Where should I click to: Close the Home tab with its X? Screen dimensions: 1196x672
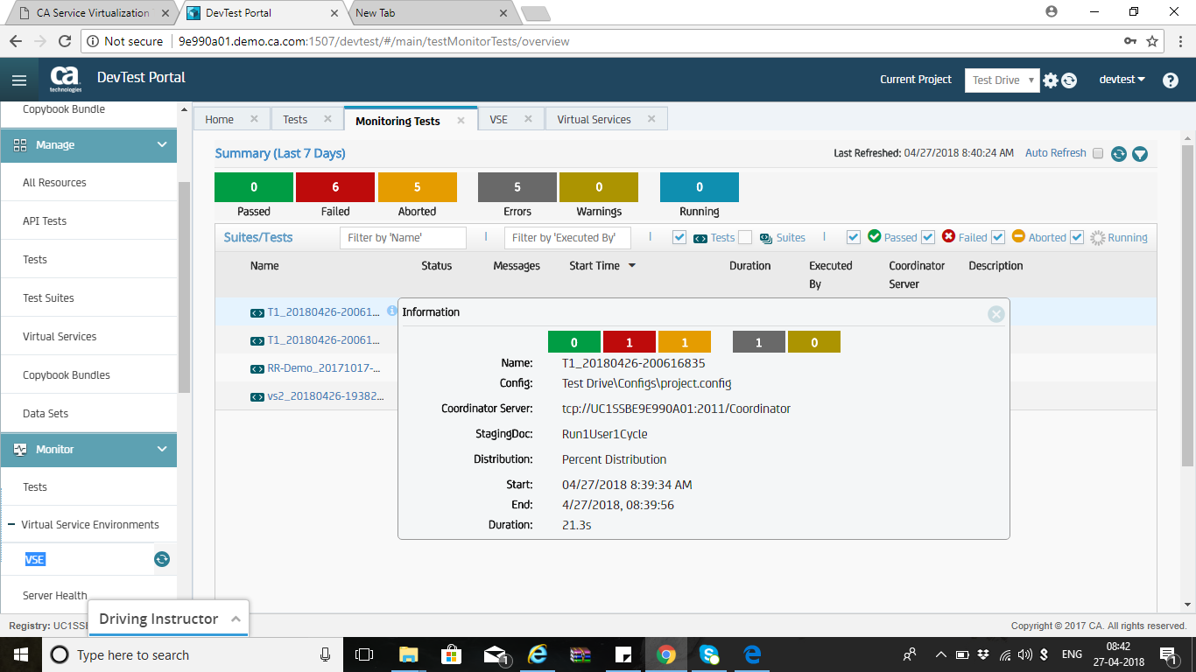pyautogui.click(x=254, y=119)
